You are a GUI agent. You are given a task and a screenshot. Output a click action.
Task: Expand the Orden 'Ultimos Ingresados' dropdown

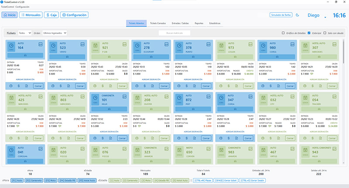click(x=55, y=33)
